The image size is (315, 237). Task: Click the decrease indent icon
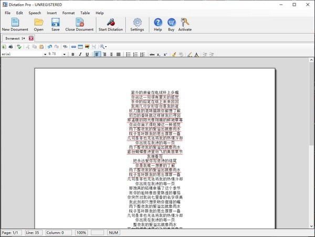[205, 54]
